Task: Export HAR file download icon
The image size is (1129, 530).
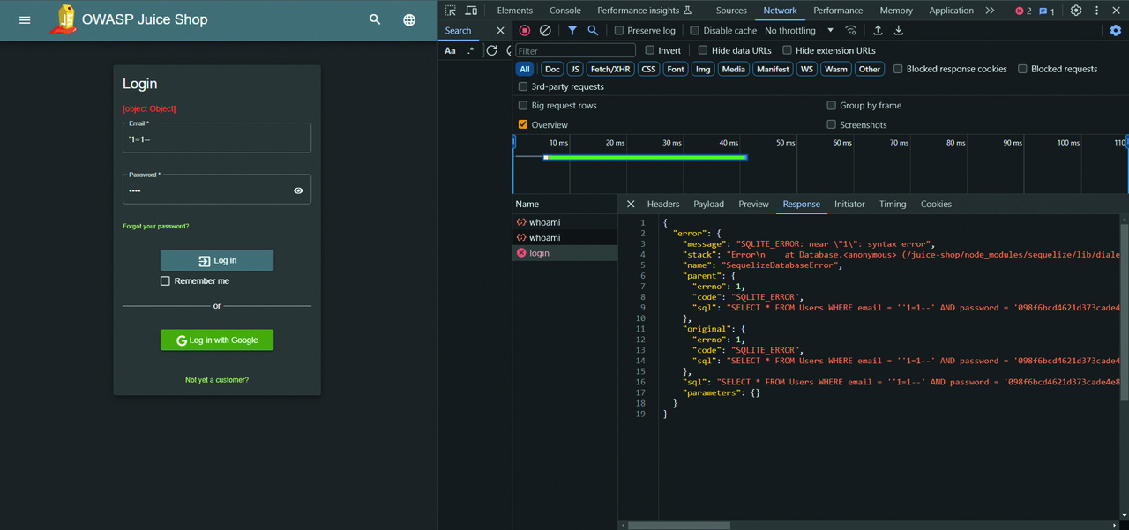Action: 898,30
